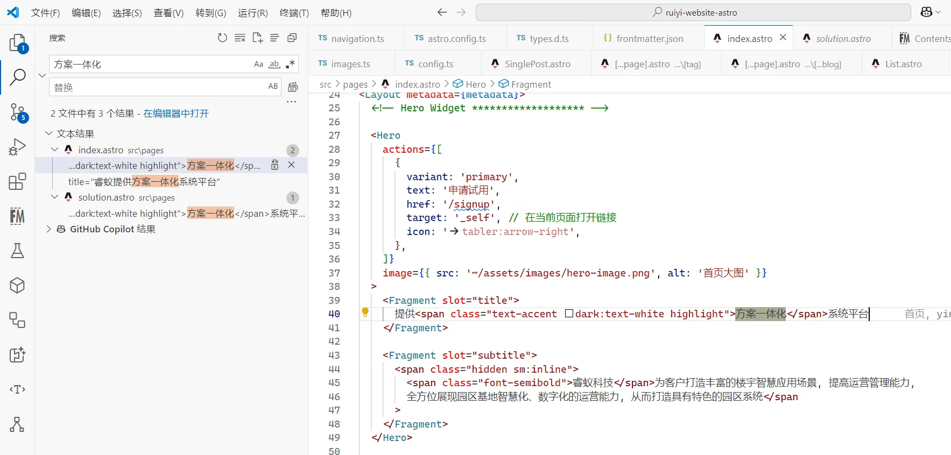This screenshot has width=951, height=455.
Task: Open the Copilot icon in title bar
Action: (926, 12)
